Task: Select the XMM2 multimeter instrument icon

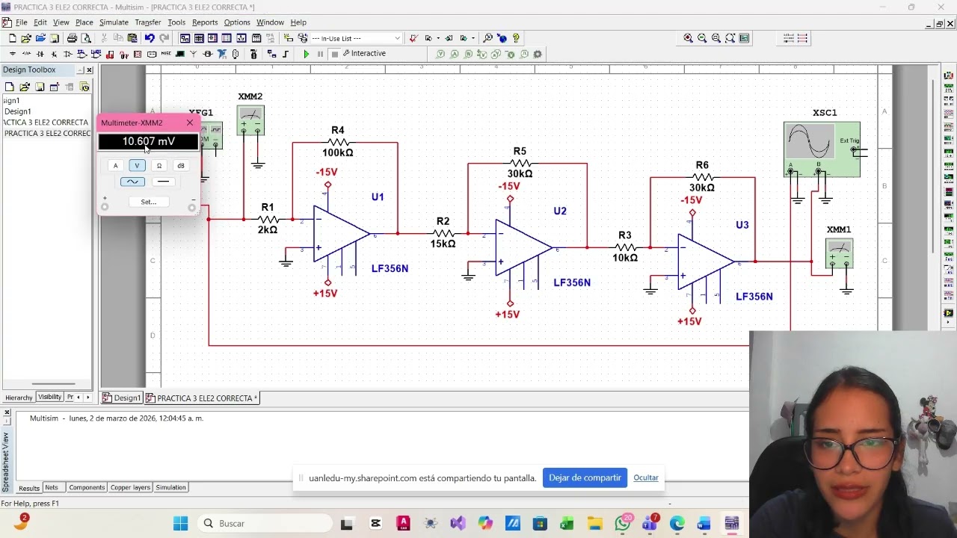Action: click(250, 120)
